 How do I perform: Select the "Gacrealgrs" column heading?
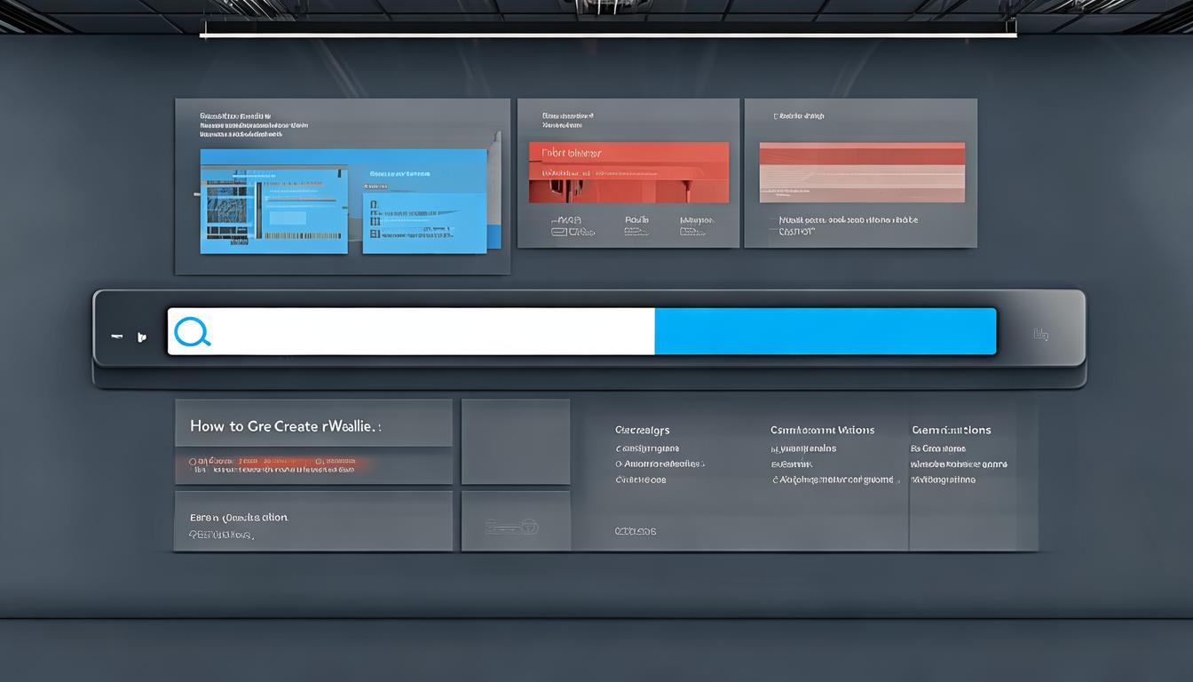click(643, 430)
